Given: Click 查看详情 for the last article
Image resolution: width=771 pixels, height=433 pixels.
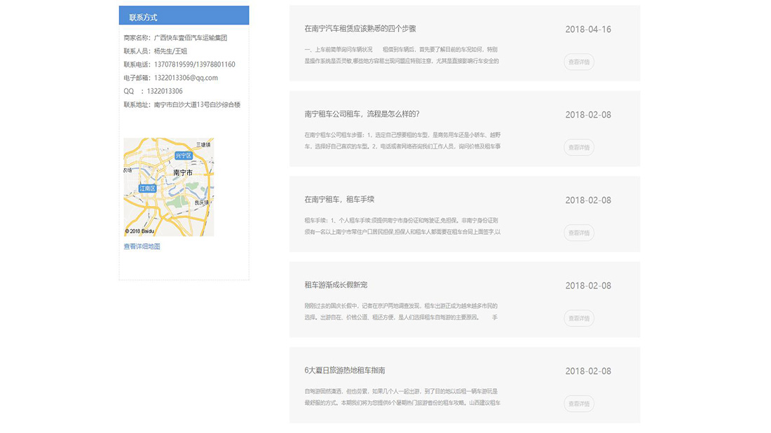Looking at the screenshot, I should (x=579, y=404).
